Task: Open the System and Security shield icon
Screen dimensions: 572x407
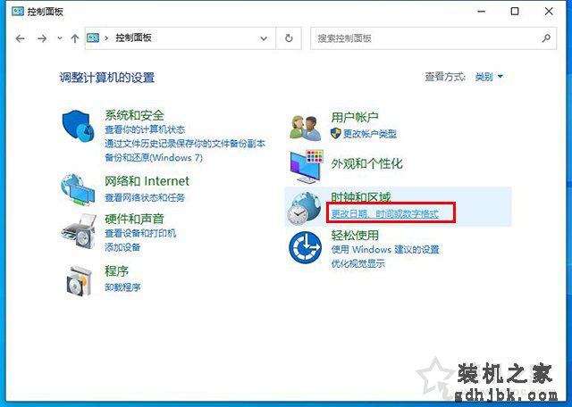Action: click(x=79, y=126)
